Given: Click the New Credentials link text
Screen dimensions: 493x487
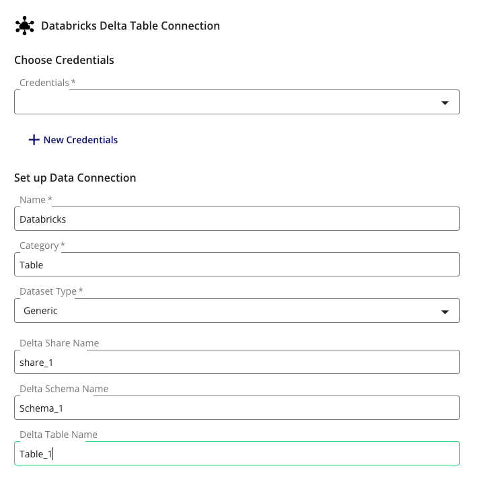Looking at the screenshot, I should pos(81,140).
